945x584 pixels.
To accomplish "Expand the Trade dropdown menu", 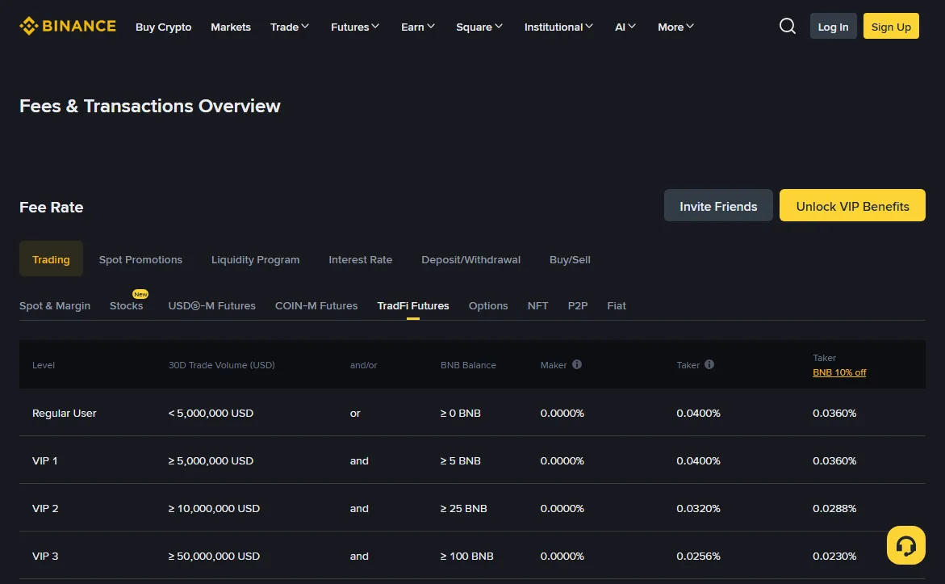I will [x=290, y=27].
